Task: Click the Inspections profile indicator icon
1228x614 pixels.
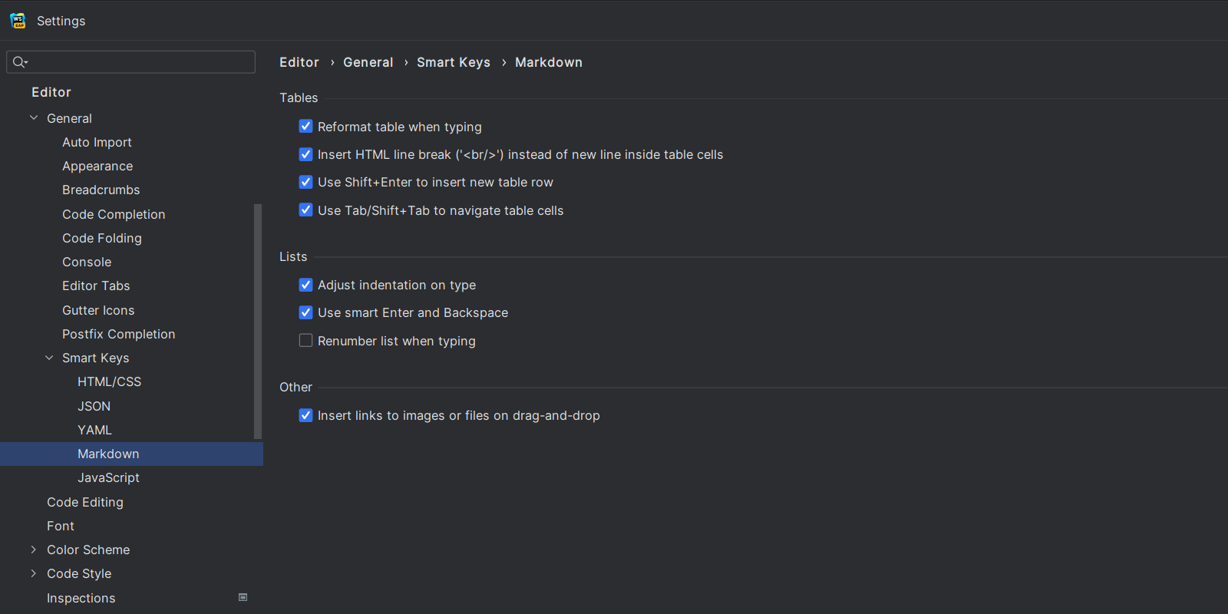Action: click(243, 597)
